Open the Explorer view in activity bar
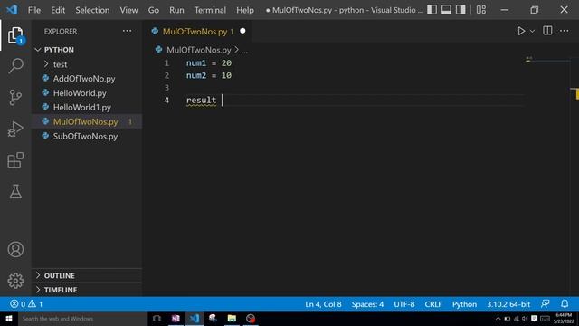Screen dimensions: 579x326 pyautogui.click(x=15, y=35)
